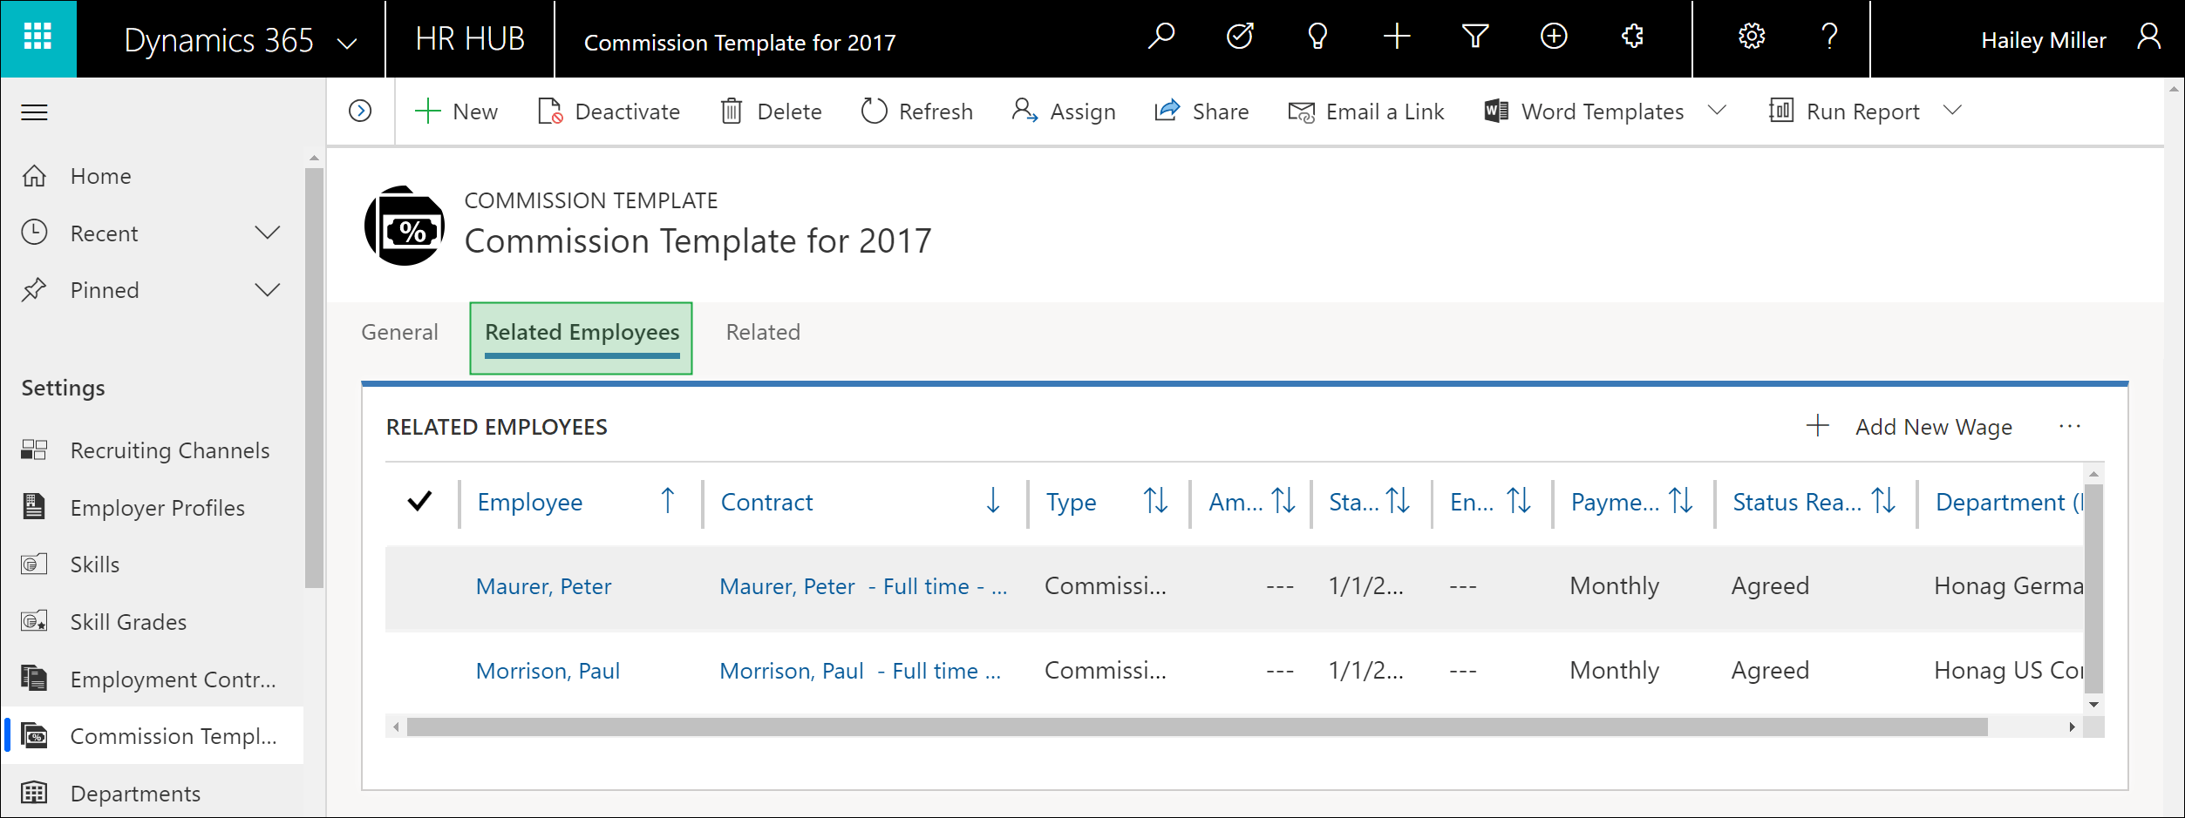Screen dimensions: 2185x818
Task: Open the task flow checkmark icon
Action: [1240, 37]
